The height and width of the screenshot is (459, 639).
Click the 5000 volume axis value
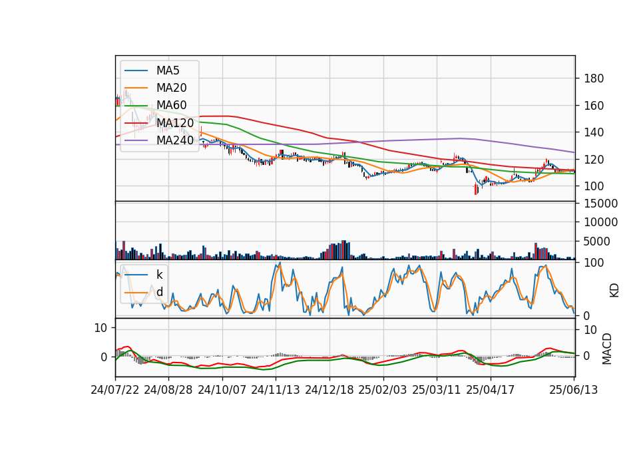[597, 241]
